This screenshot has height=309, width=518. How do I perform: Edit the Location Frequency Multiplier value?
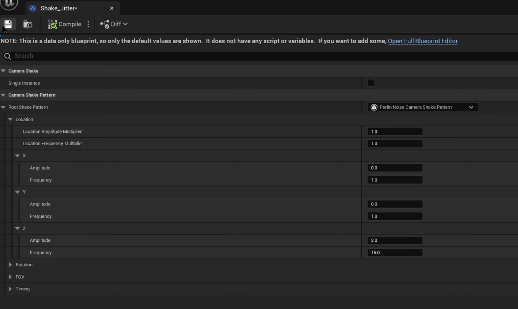[x=395, y=143]
